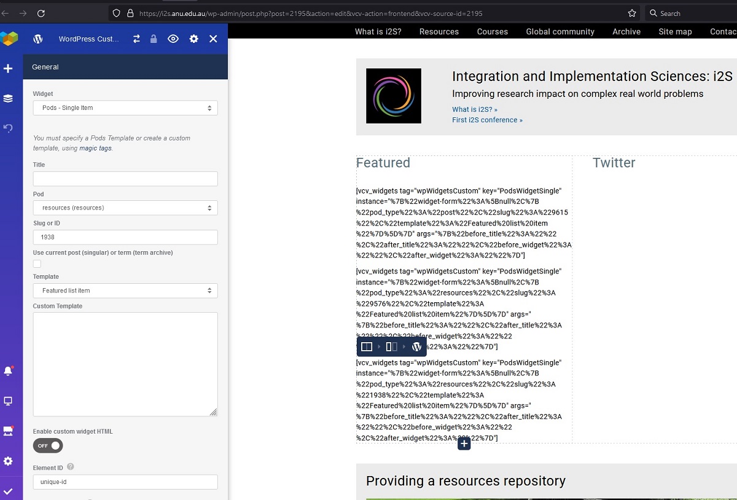The image size is (737, 500).
Task: Click the Visual Composer cube logo
Action: pyautogui.click(x=9, y=39)
